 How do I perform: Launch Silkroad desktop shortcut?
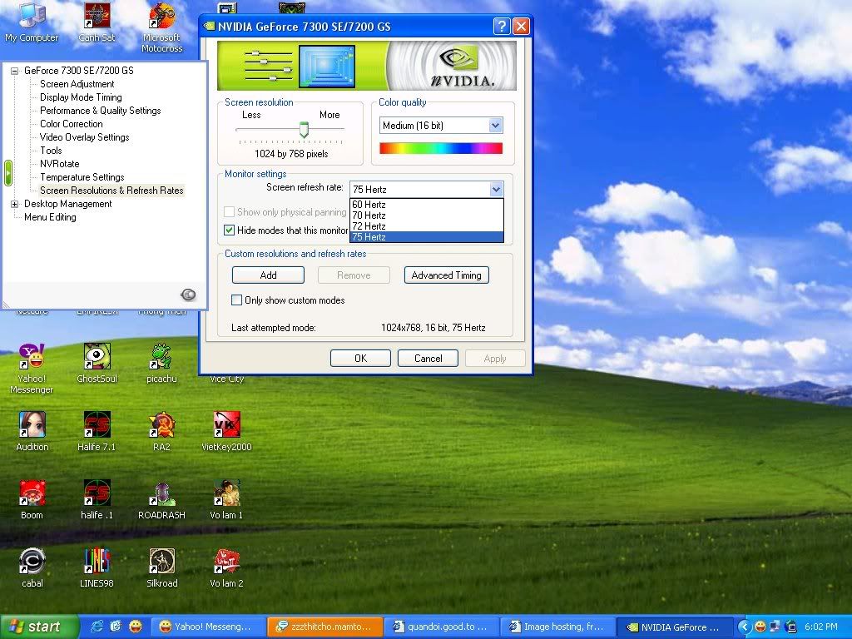(162, 568)
